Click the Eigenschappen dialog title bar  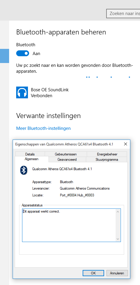[67, 144]
